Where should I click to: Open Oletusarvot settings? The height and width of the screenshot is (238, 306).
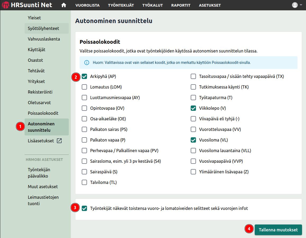[47, 103]
